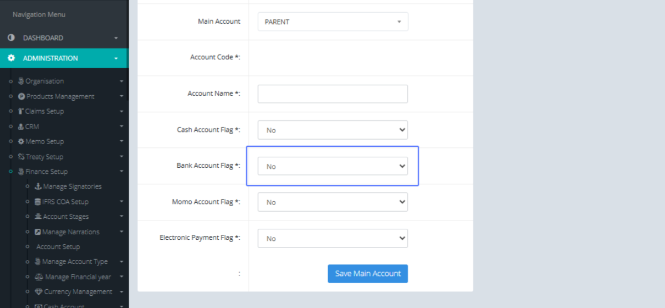Click the Manage Financial year scale icon

click(x=38, y=277)
